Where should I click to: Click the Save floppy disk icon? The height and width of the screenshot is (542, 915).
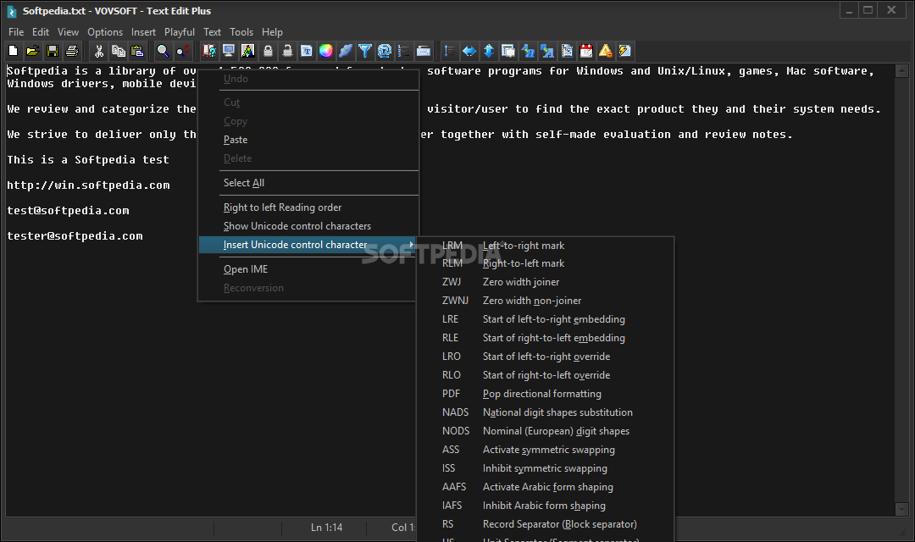click(x=53, y=52)
